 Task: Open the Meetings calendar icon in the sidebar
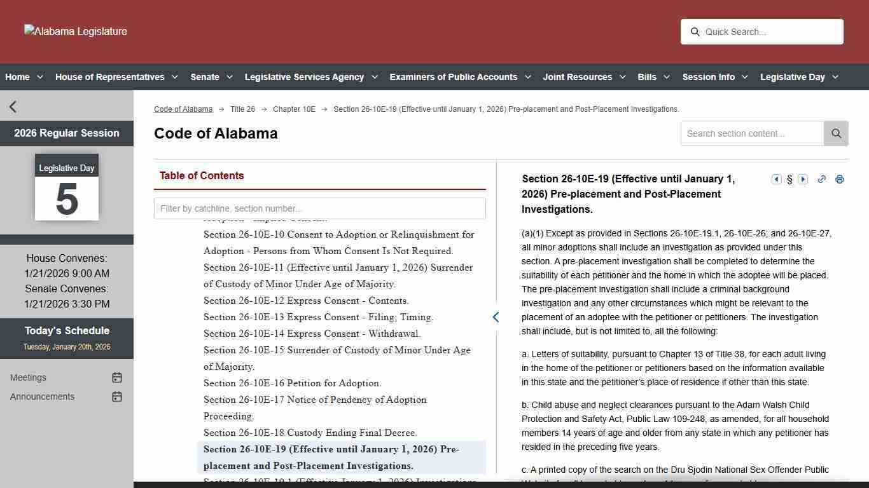click(117, 377)
